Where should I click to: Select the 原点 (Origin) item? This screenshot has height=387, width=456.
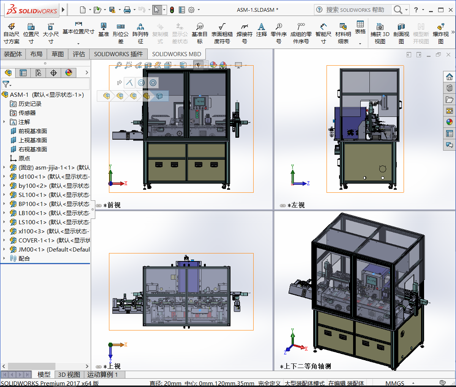point(20,158)
